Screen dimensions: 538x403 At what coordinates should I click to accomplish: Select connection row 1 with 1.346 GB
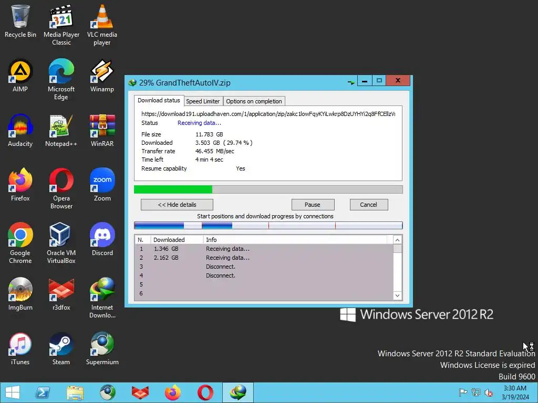(x=264, y=249)
